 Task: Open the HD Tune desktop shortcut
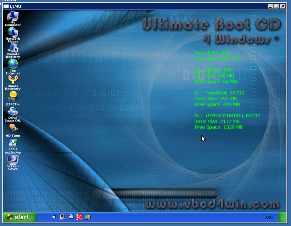tap(13, 130)
